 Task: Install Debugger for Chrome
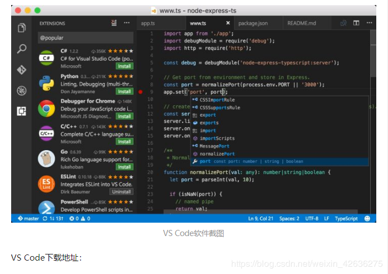(x=124, y=117)
